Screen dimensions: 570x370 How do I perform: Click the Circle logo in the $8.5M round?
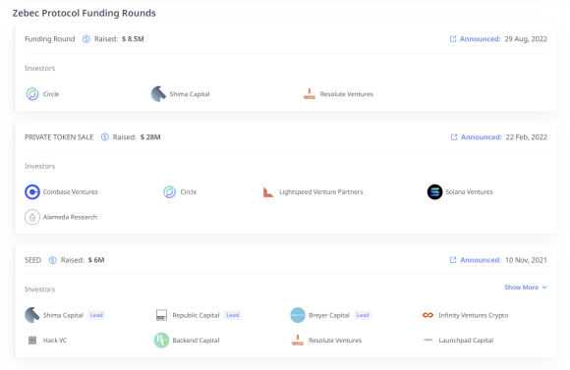pos(32,94)
